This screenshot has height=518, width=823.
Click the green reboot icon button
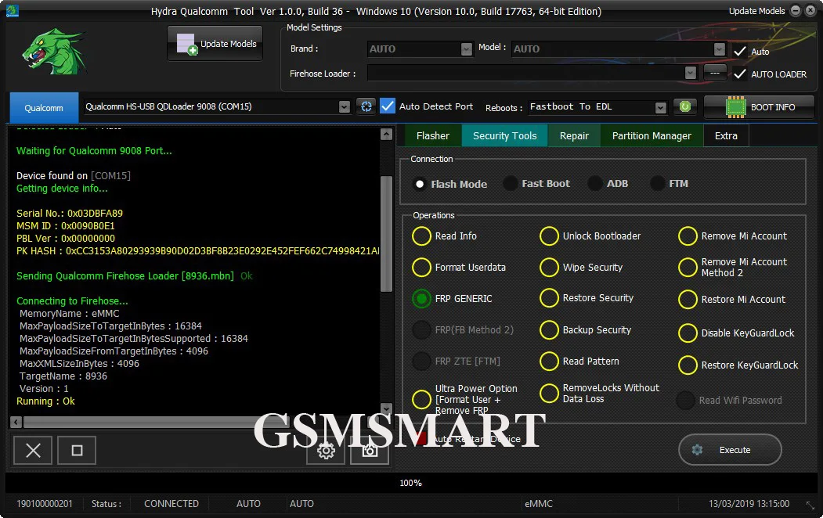(x=685, y=107)
